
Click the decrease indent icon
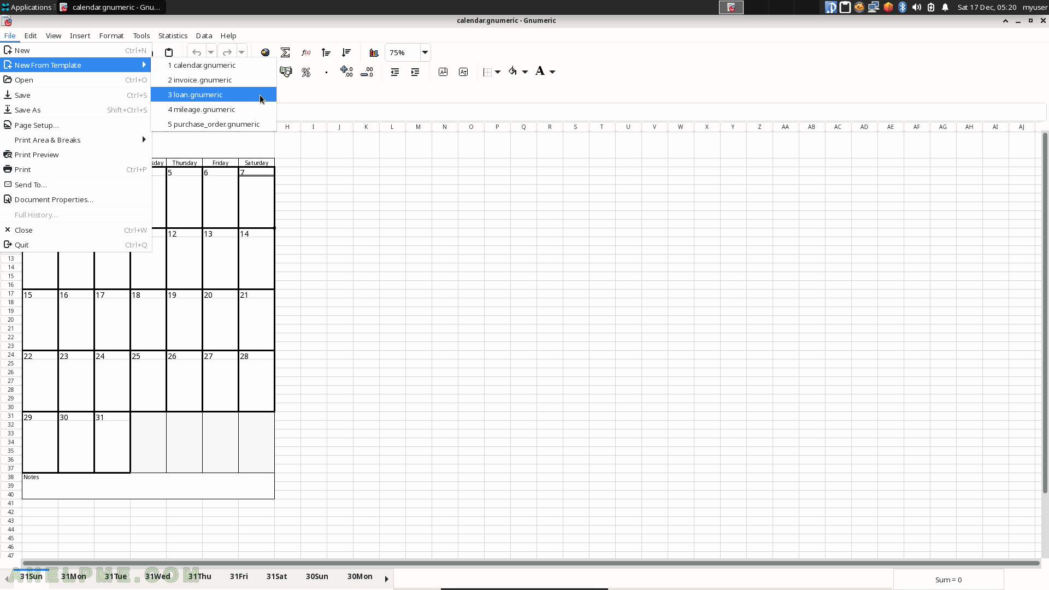pyautogui.click(x=394, y=72)
